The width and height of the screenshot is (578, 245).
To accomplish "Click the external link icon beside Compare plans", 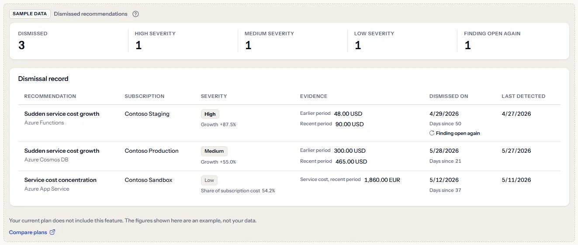I will pos(52,232).
